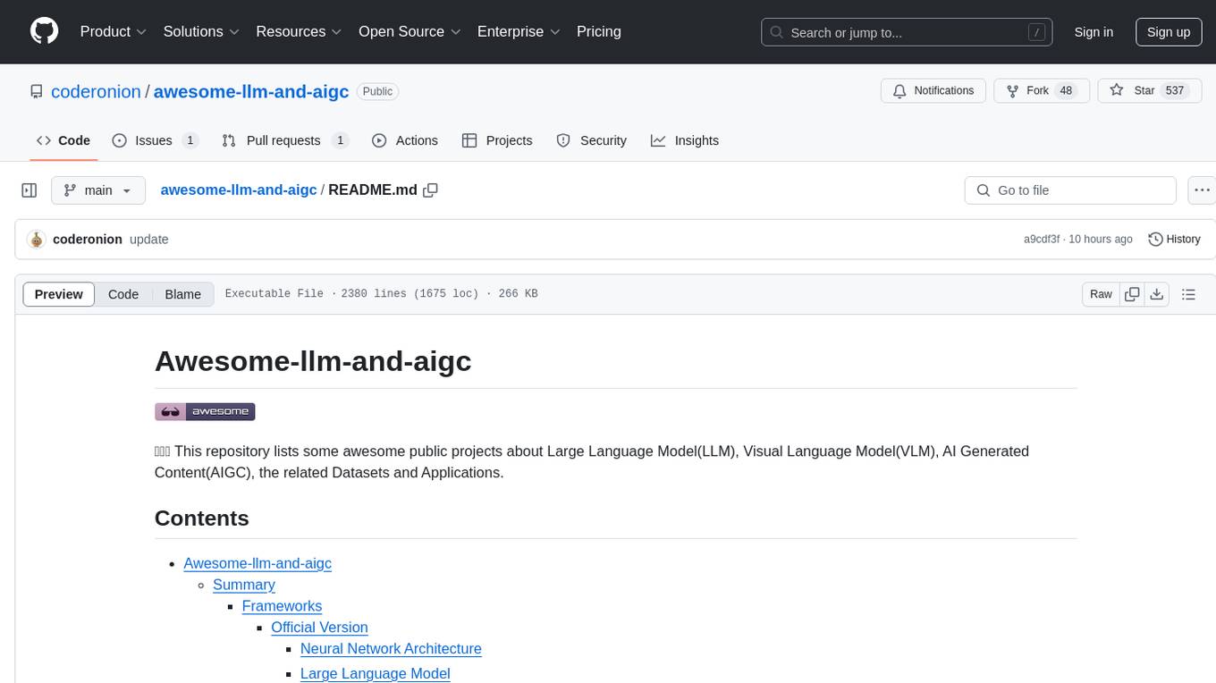Screen dimensions: 1216x683
Task: Click the Notifications bell button
Action: pos(933,91)
